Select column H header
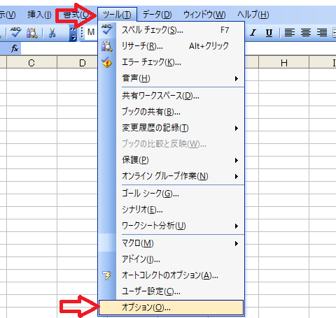 click(x=284, y=63)
